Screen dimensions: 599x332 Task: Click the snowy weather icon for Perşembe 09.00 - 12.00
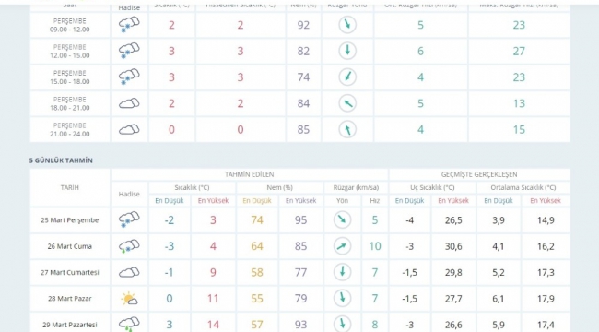[129, 25]
